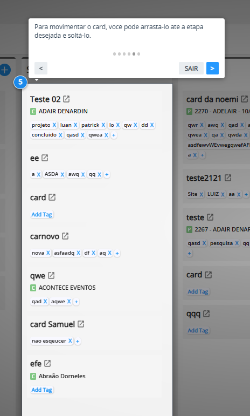The height and width of the screenshot is (416, 250).
Task: Remove the projeto tag from Teste 02
Action: click(x=54, y=125)
